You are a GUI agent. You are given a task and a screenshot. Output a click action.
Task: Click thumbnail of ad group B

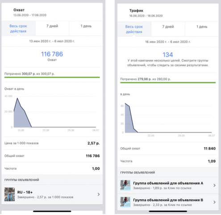[x=125, y=202]
